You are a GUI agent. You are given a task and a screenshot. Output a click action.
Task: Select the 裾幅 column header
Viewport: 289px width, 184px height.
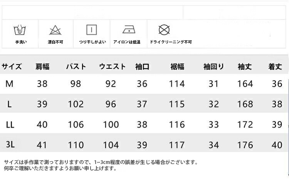point(177,66)
